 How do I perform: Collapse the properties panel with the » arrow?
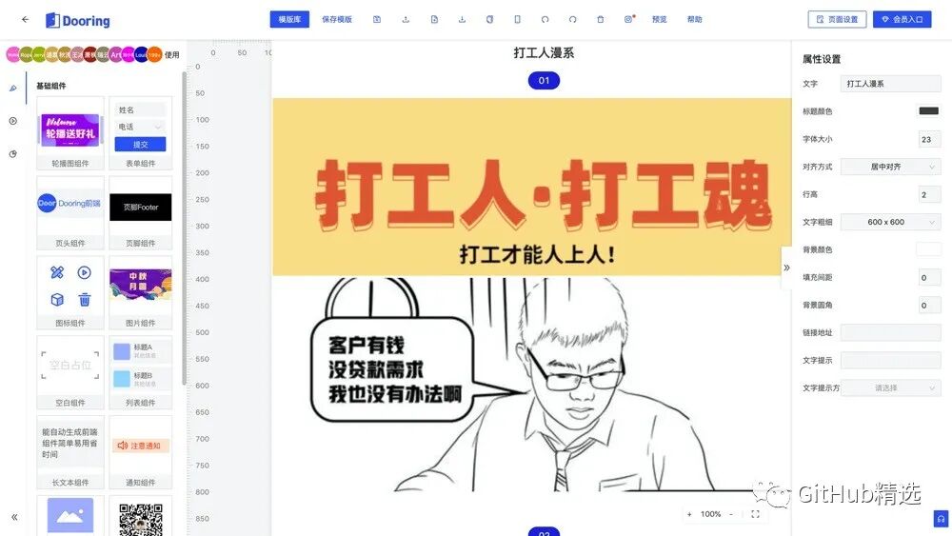point(786,268)
